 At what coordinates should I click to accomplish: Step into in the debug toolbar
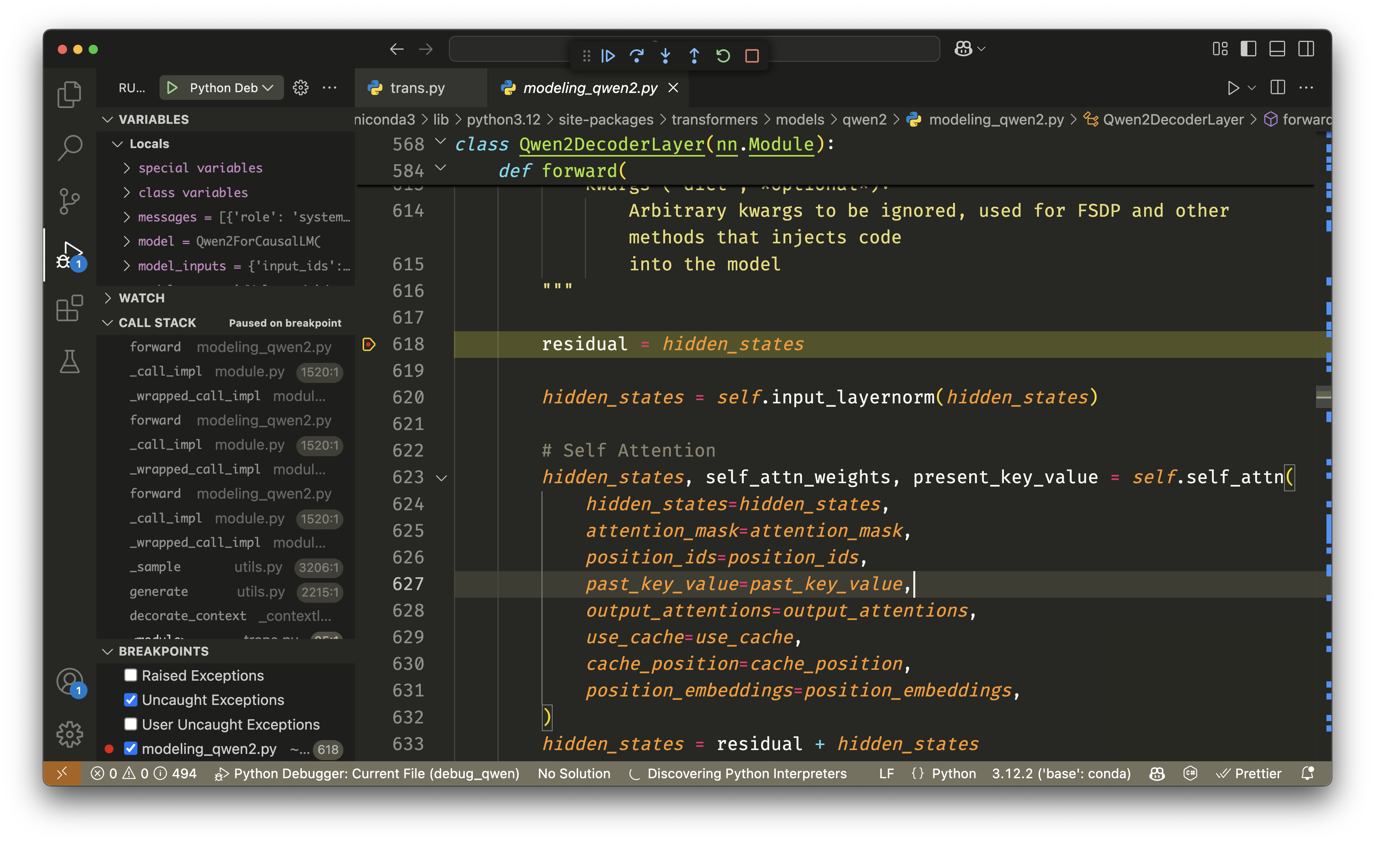click(x=665, y=56)
